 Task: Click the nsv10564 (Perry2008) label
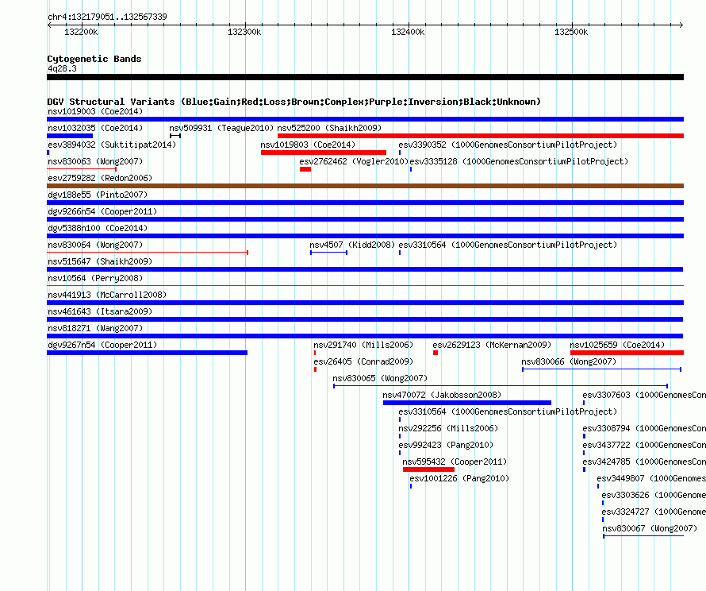(x=95, y=278)
